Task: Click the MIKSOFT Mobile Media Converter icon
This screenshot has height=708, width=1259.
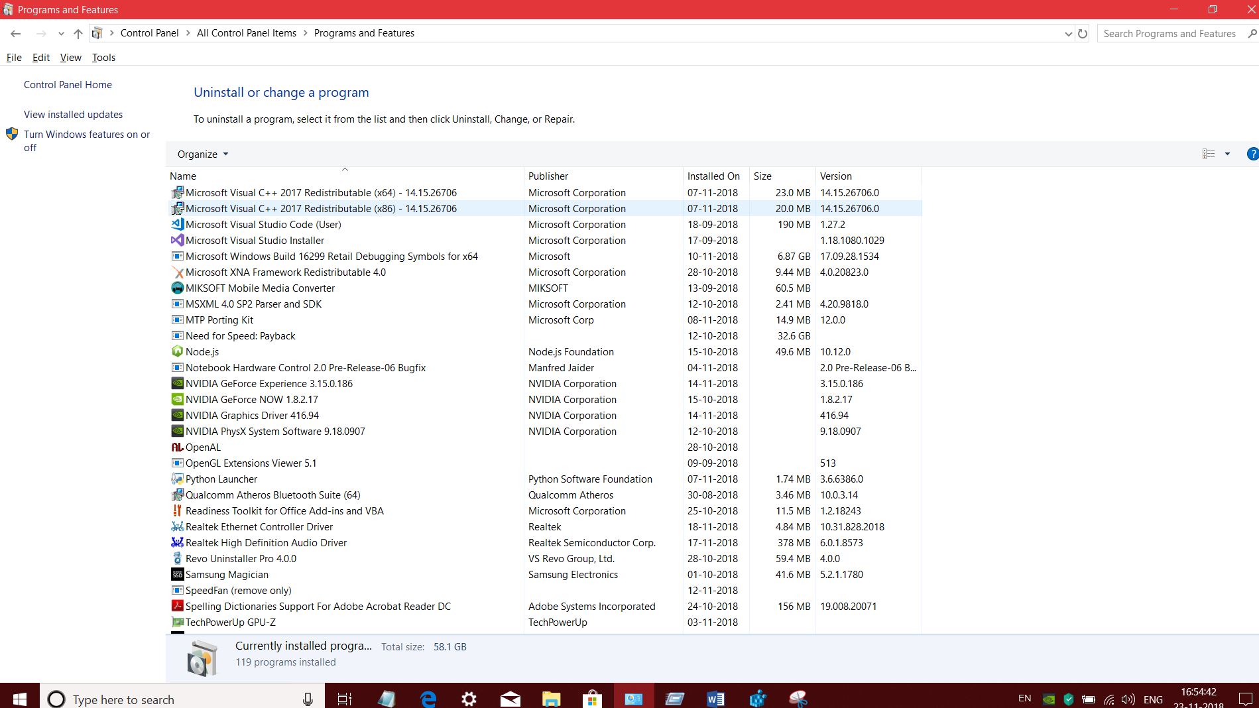Action: pyautogui.click(x=177, y=288)
